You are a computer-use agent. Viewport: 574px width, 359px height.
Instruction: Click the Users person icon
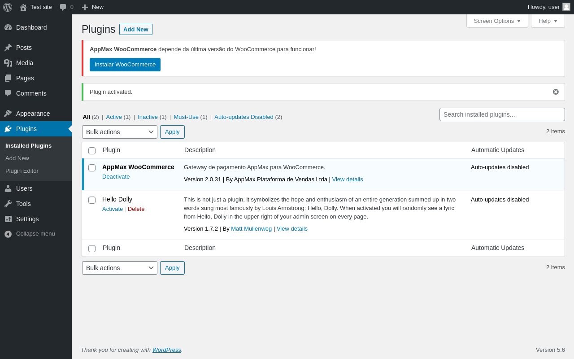[8, 188]
